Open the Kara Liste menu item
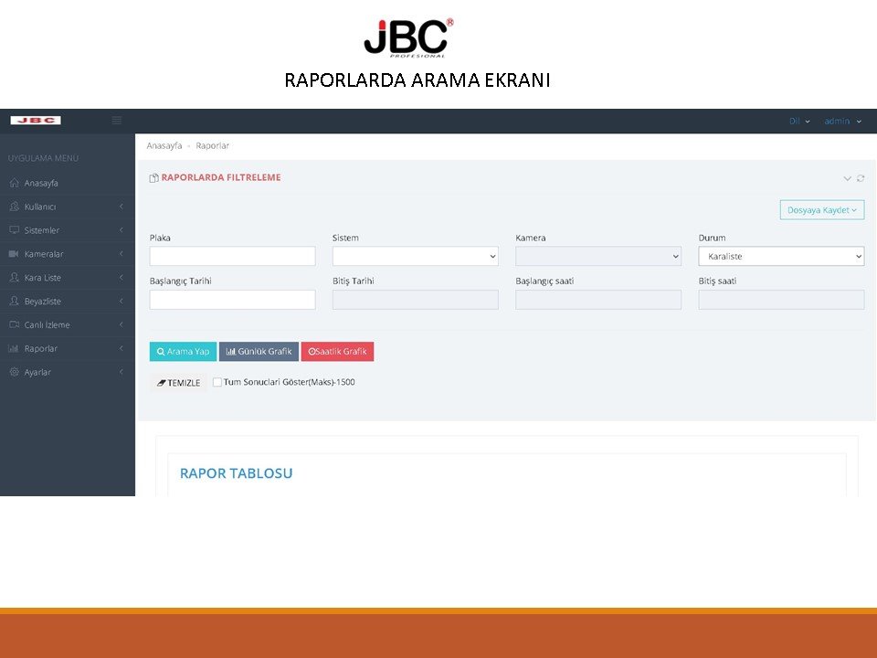This screenshot has width=877, height=658. tap(43, 278)
